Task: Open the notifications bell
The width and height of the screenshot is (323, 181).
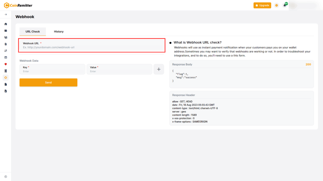Action: [x=285, y=5]
